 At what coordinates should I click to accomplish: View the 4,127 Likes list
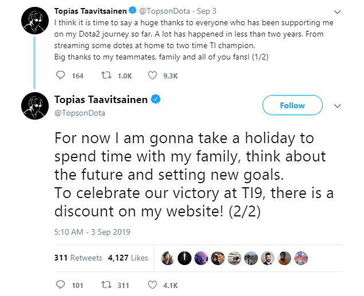128,258
